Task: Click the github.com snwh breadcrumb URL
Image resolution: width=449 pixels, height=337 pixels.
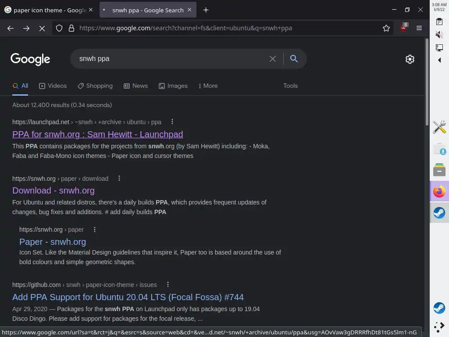Action: click(85, 285)
